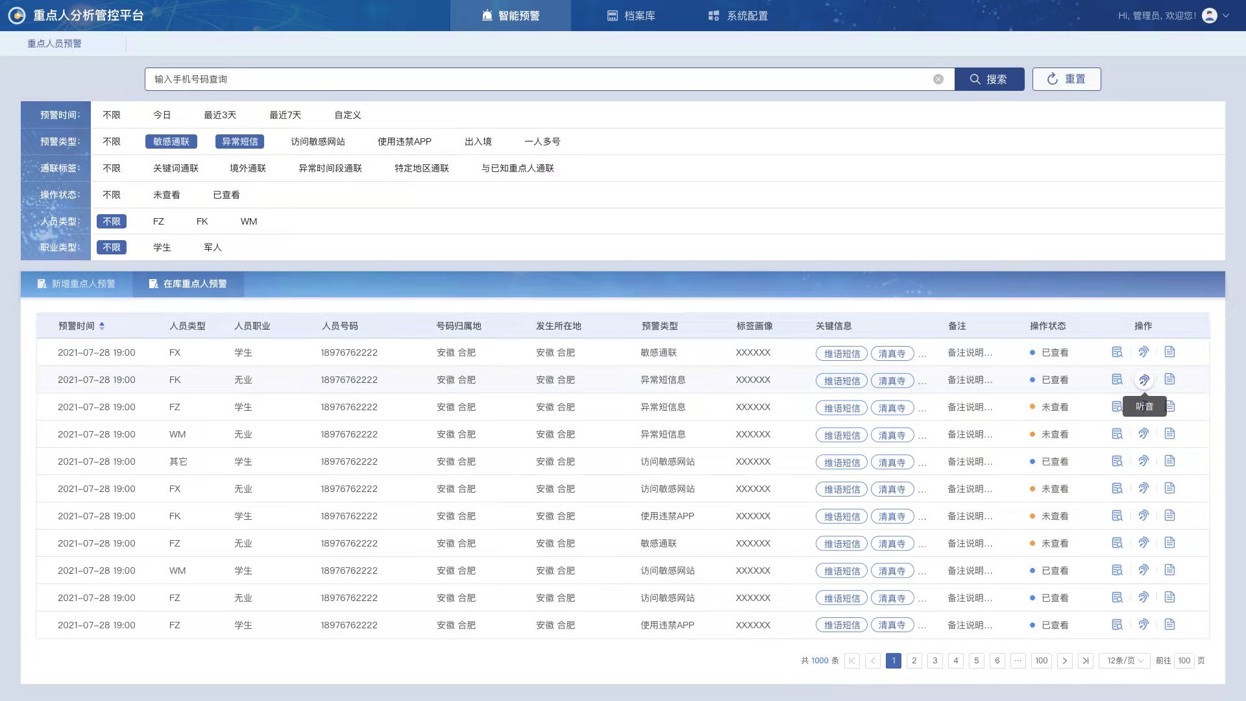
Task: Toggle 敏感通联 alert type filter
Action: point(171,141)
